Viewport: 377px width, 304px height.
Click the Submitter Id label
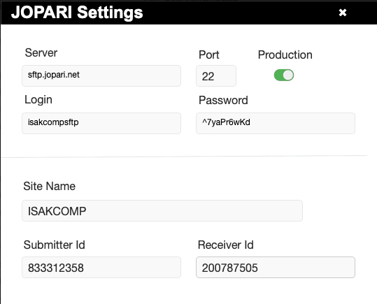pyautogui.click(x=54, y=245)
